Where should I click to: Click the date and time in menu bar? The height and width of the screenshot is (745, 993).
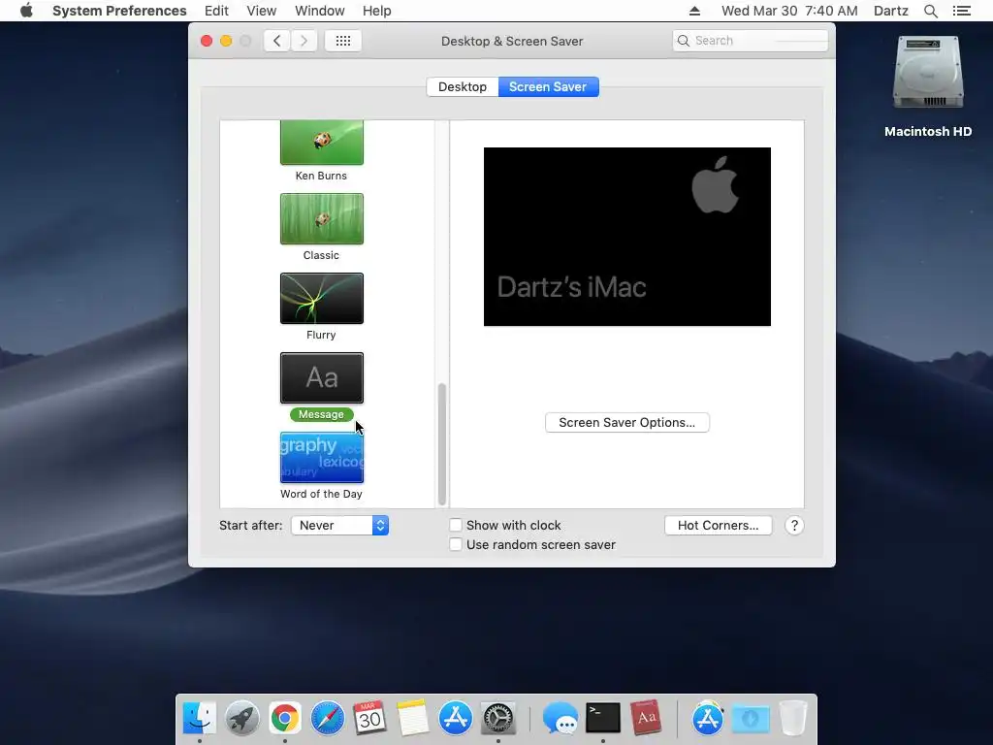click(789, 11)
